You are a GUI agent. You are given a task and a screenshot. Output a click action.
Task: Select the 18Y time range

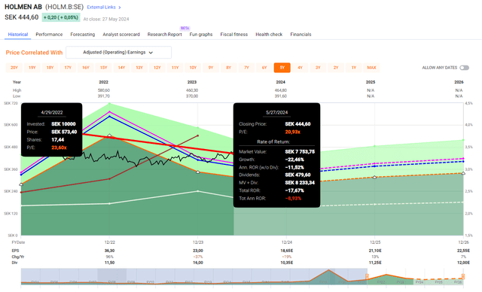[50, 68]
